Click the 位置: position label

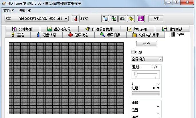pyautogui.click(x=136, y=110)
